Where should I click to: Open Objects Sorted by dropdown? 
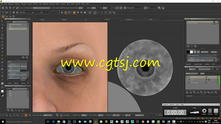click(x=20, y=22)
